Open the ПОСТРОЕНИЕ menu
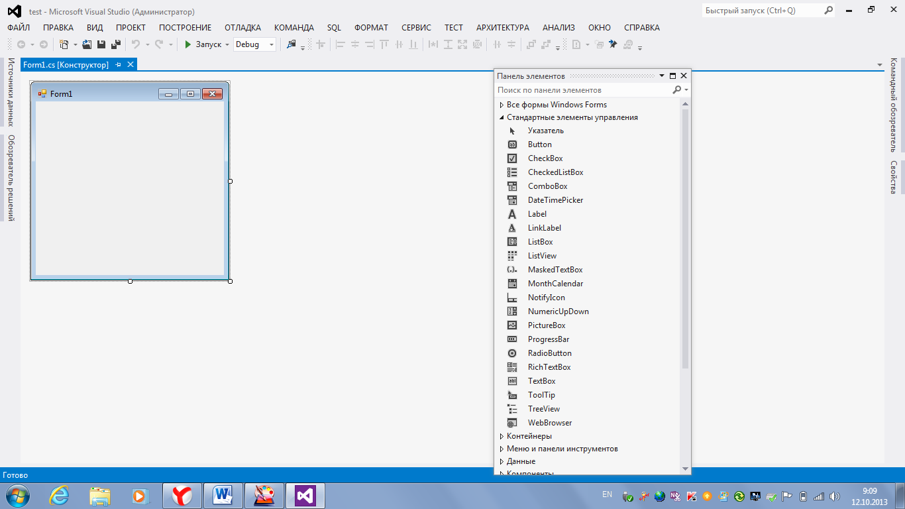This screenshot has height=509, width=905. coord(185,28)
